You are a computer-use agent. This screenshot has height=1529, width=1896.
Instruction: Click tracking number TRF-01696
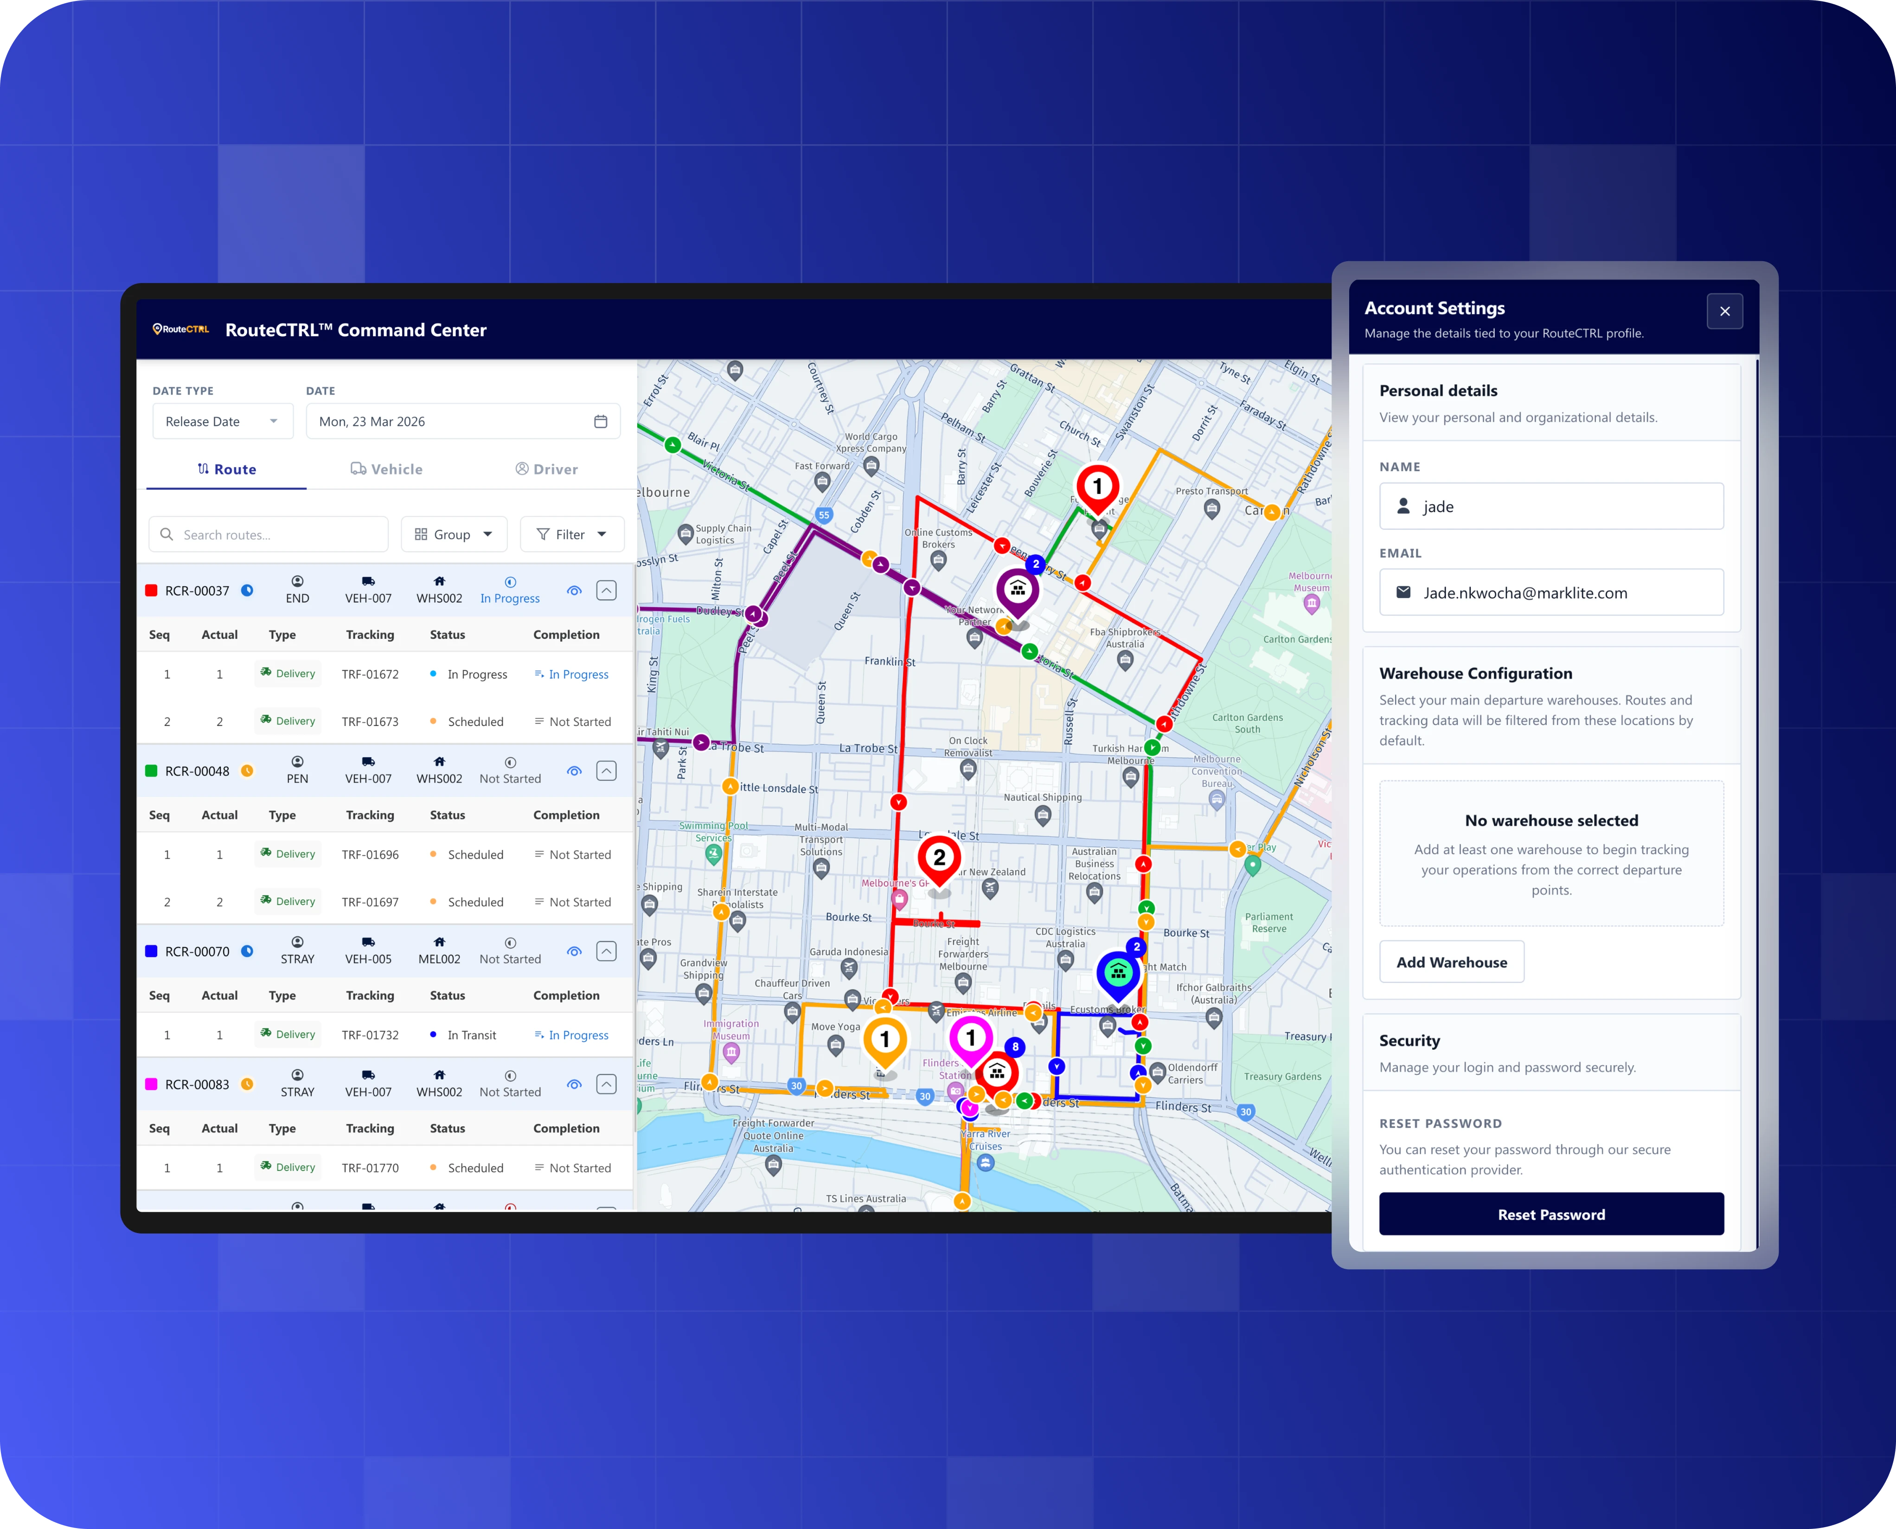point(370,855)
